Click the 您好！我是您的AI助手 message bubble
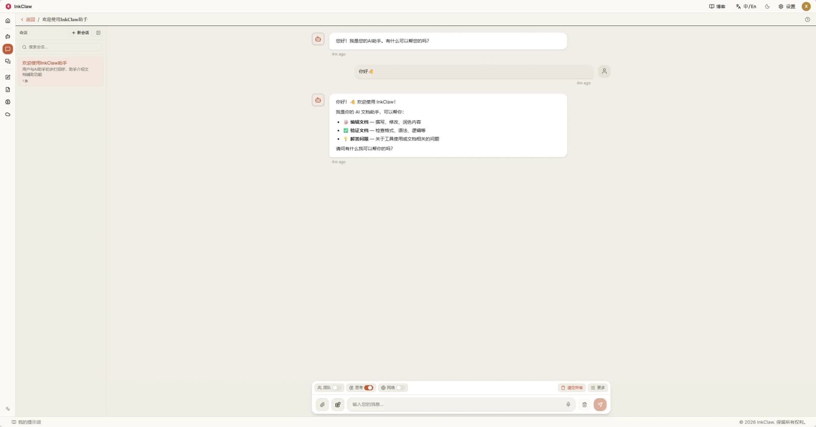 point(448,41)
